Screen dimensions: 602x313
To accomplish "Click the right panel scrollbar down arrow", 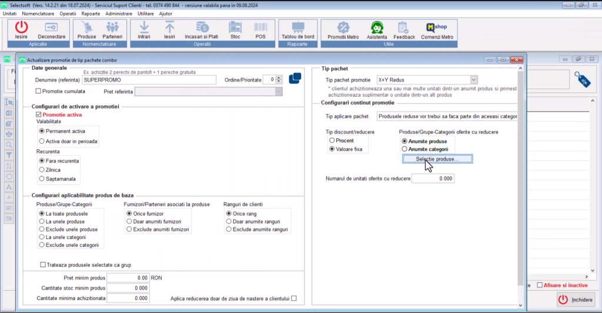I will [x=521, y=305].
